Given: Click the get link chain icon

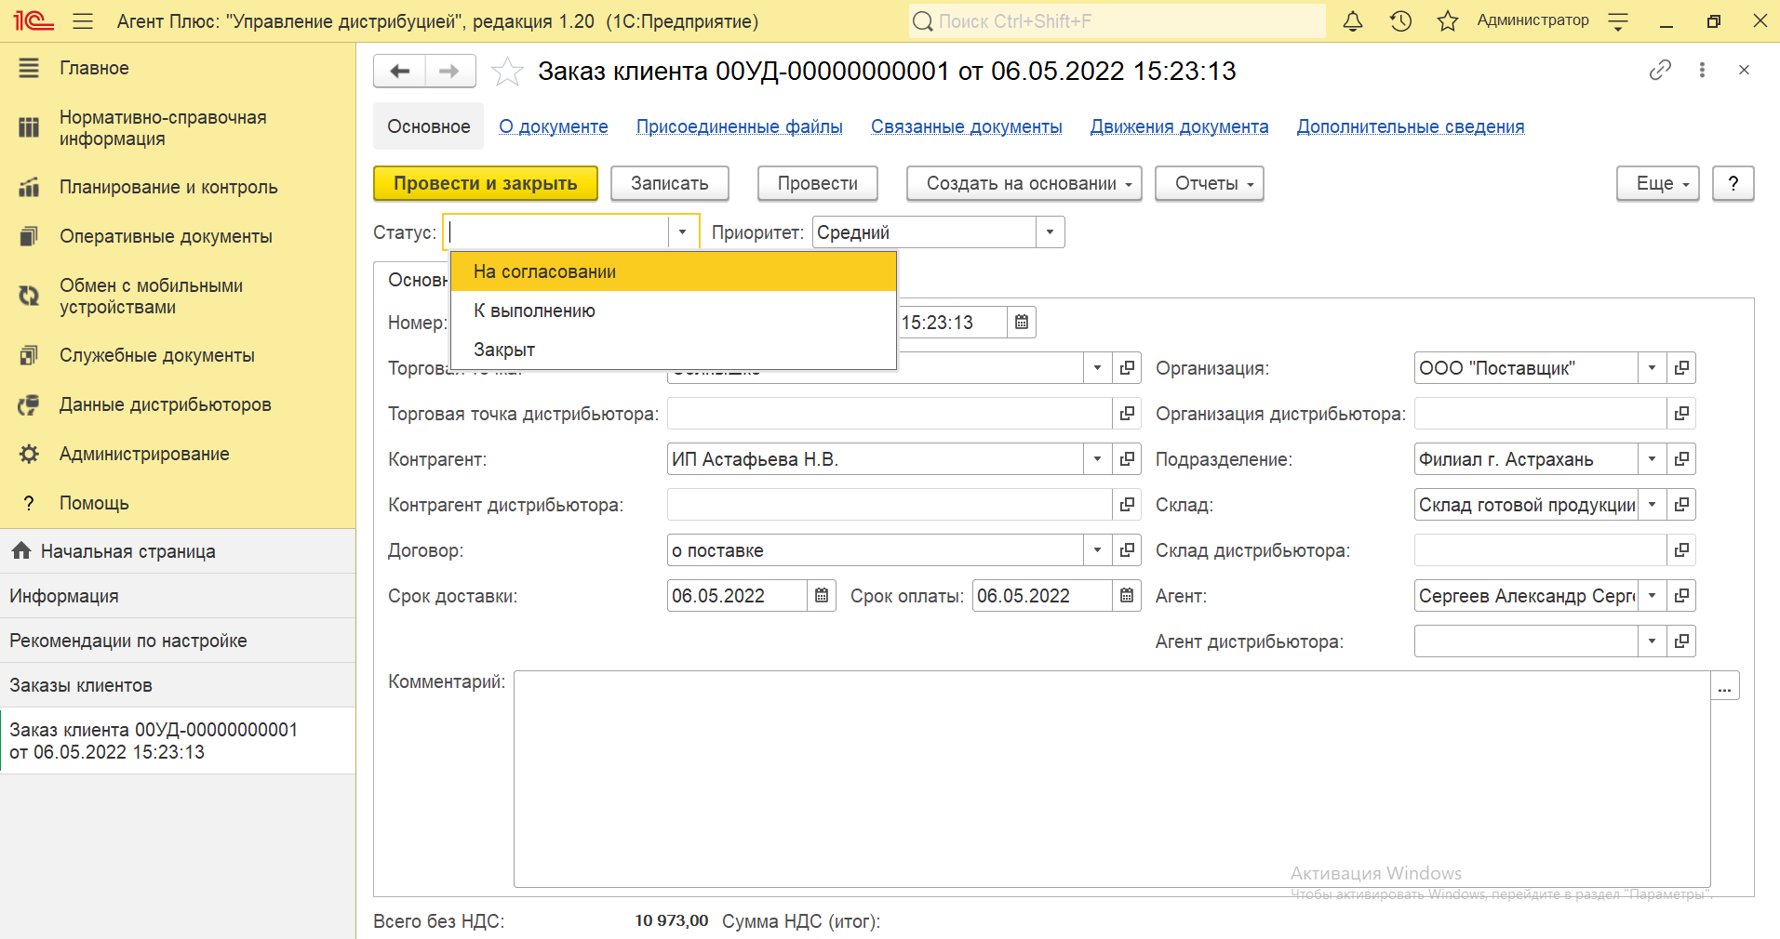Looking at the screenshot, I should tap(1660, 71).
